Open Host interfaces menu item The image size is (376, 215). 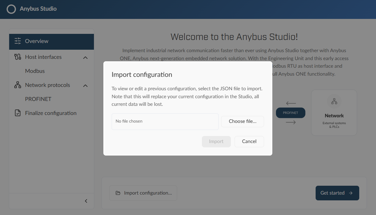(52, 57)
